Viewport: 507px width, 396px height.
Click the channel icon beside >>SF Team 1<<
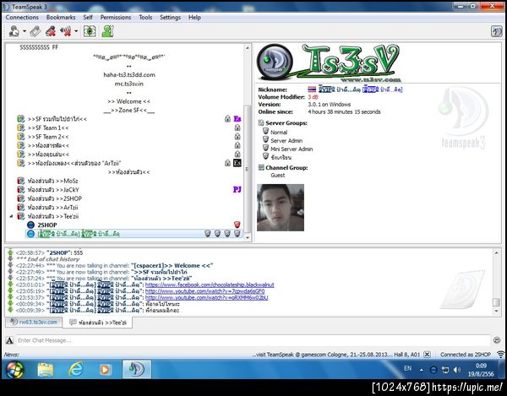point(21,127)
